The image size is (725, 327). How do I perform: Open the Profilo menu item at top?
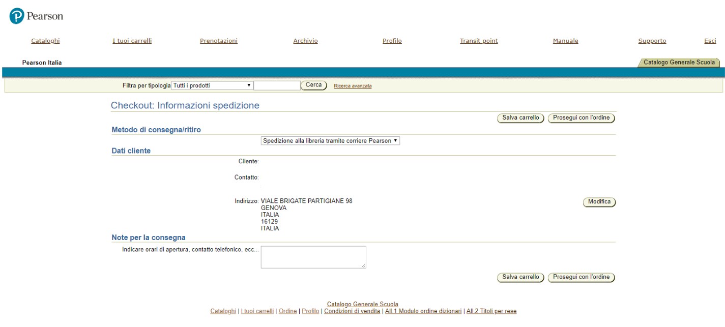point(392,41)
